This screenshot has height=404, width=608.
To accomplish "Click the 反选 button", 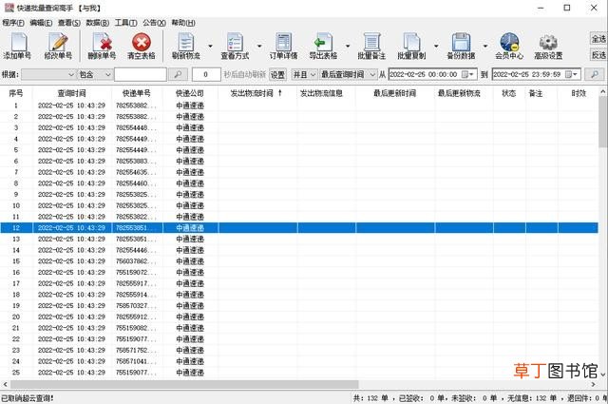I will pyautogui.click(x=598, y=55).
